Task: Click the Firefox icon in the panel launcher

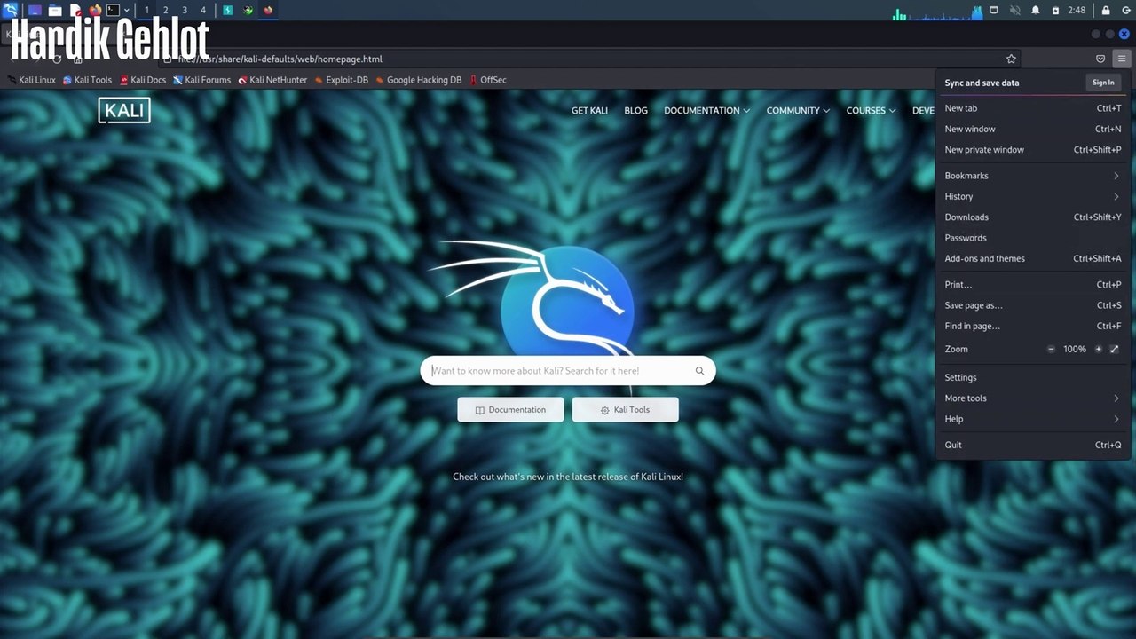Action: point(95,11)
